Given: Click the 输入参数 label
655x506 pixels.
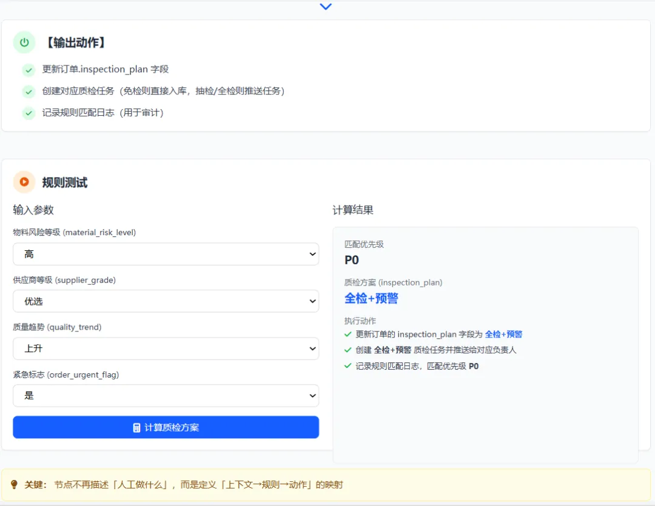Looking at the screenshot, I should [x=33, y=210].
